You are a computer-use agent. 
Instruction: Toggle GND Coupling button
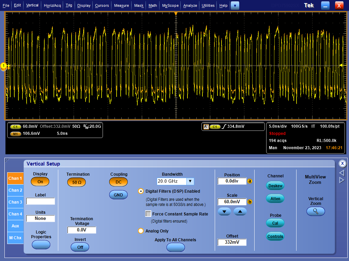[118, 195]
